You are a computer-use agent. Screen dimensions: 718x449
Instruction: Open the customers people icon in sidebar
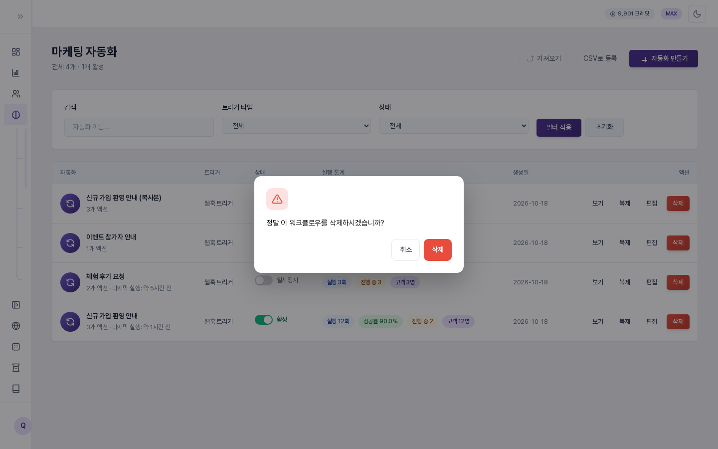pos(16,94)
